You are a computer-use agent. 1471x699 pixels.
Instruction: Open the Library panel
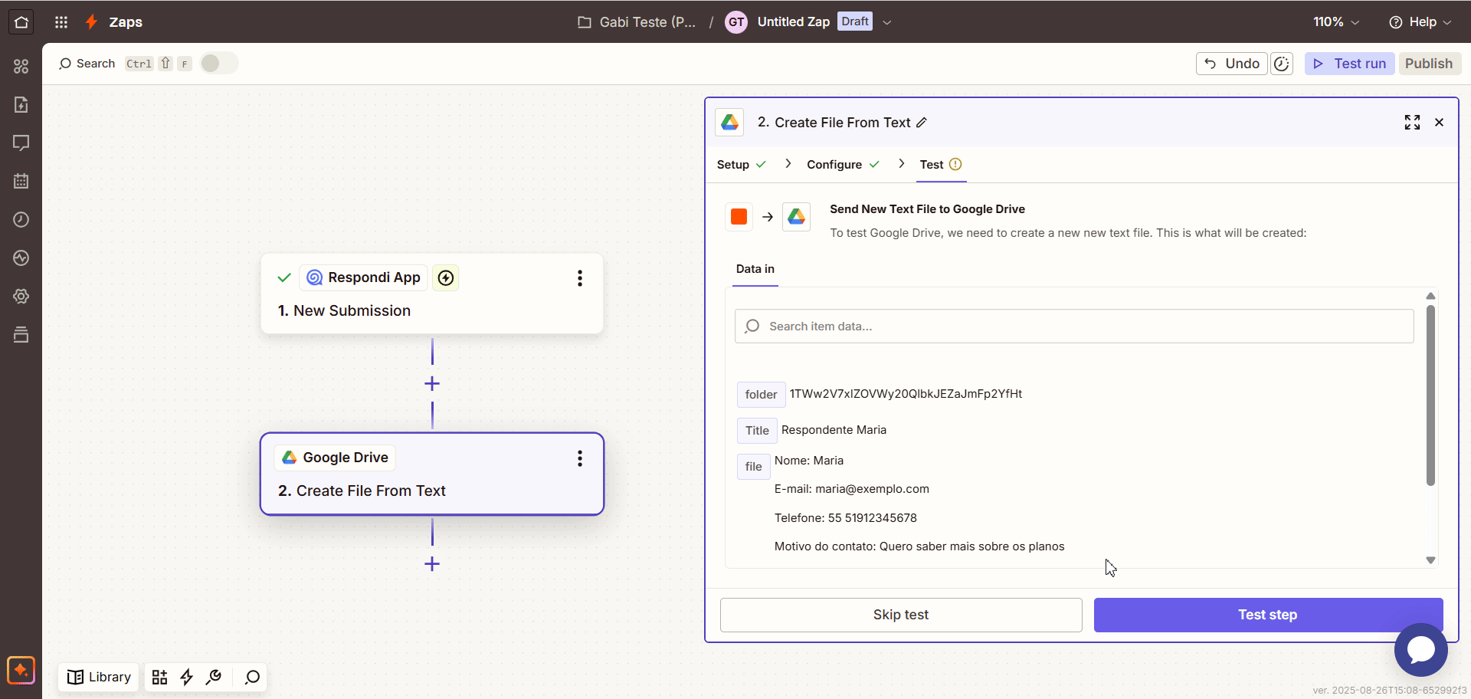click(99, 678)
